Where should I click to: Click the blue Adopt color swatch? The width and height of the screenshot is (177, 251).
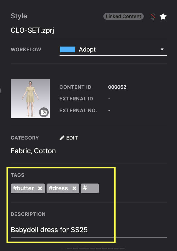pyautogui.click(x=68, y=49)
